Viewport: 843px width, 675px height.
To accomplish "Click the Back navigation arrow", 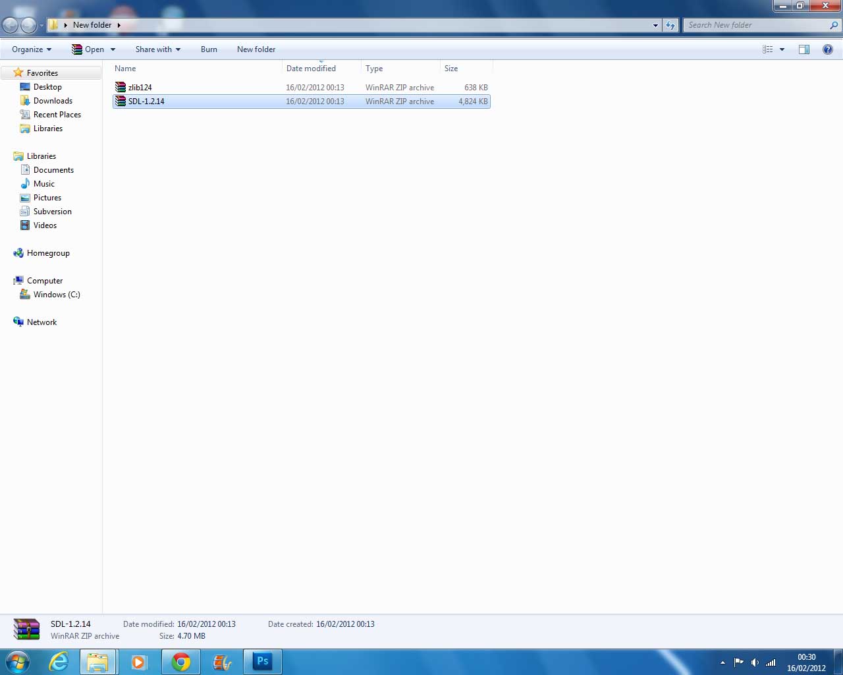I will [x=10, y=25].
